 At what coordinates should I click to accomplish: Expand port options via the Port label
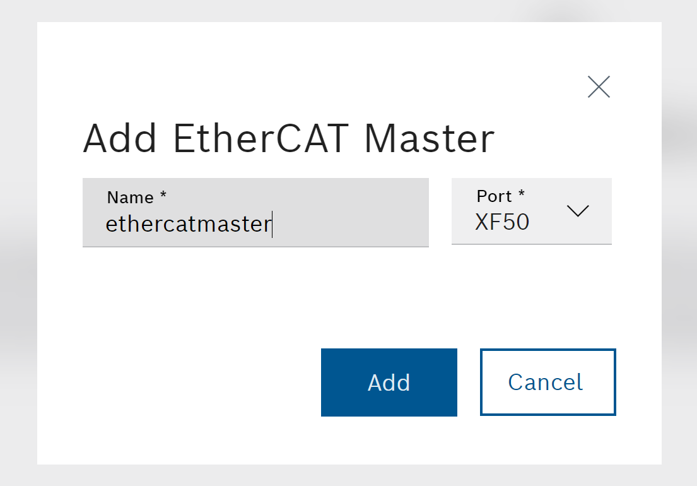[495, 196]
